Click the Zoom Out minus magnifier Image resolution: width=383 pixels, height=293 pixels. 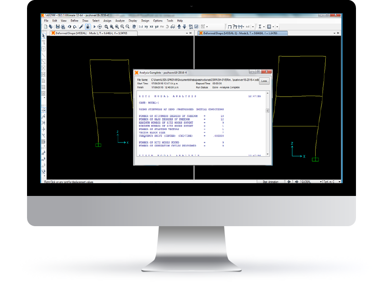pos(127,27)
